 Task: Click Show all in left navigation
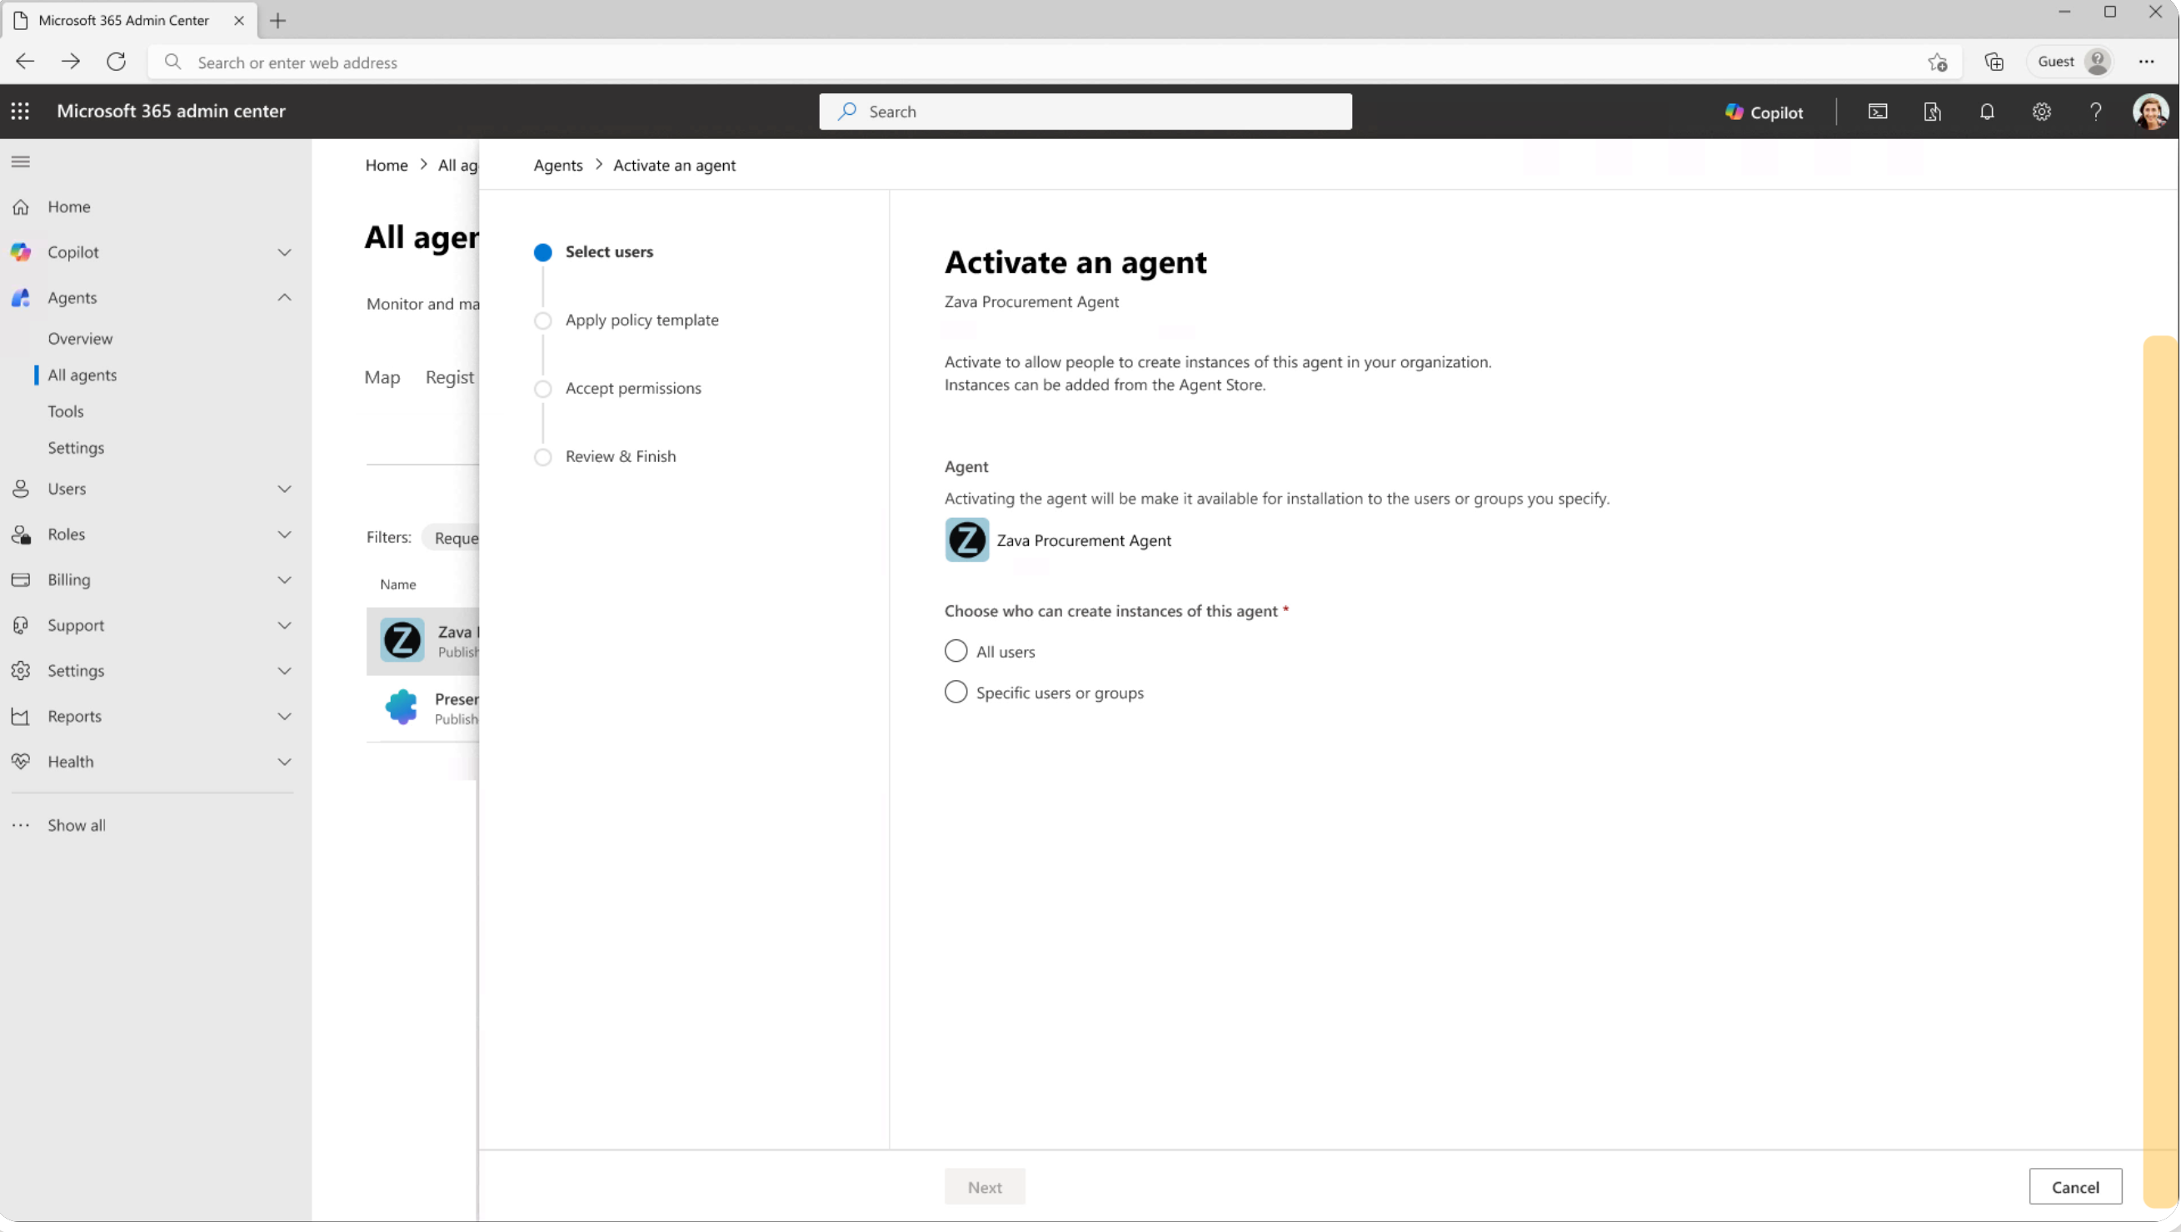point(76,826)
